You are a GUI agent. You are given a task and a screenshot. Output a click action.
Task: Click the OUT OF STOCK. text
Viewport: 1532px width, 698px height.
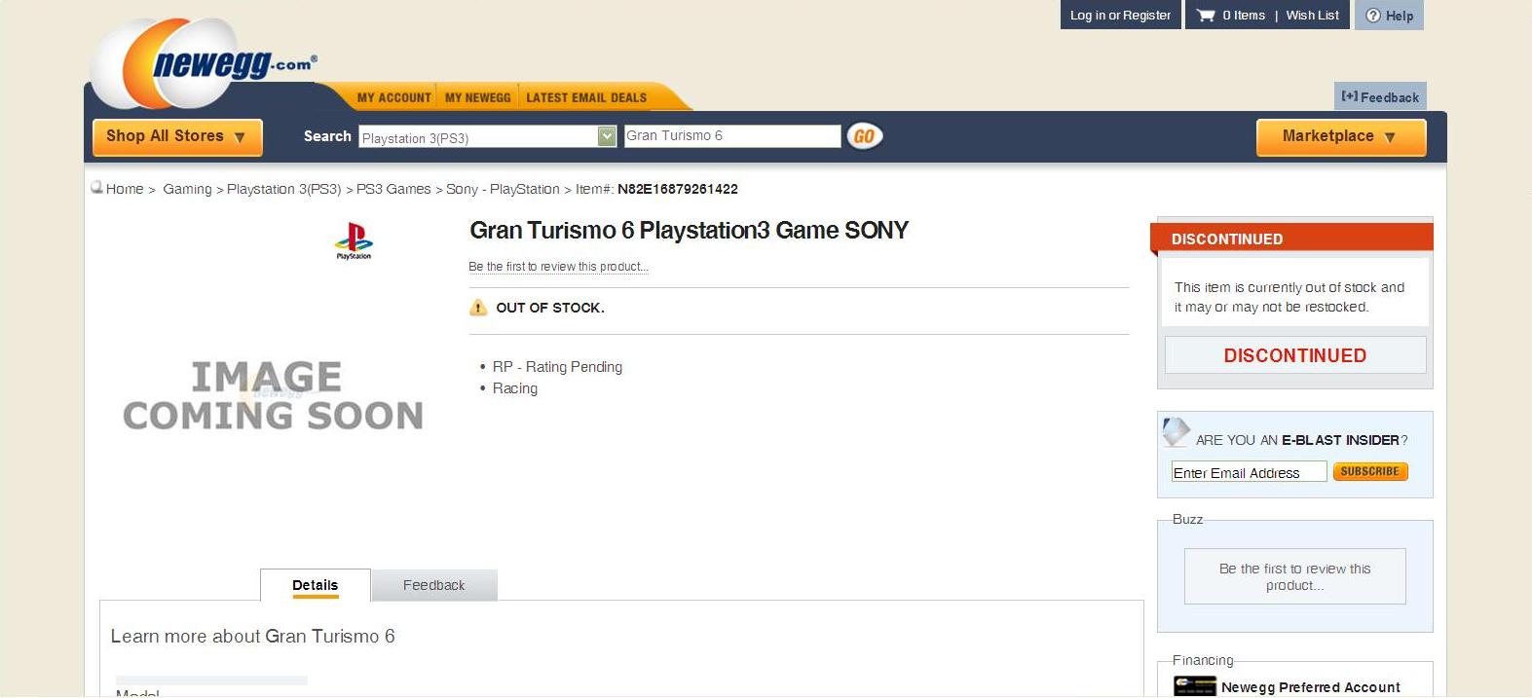click(550, 308)
